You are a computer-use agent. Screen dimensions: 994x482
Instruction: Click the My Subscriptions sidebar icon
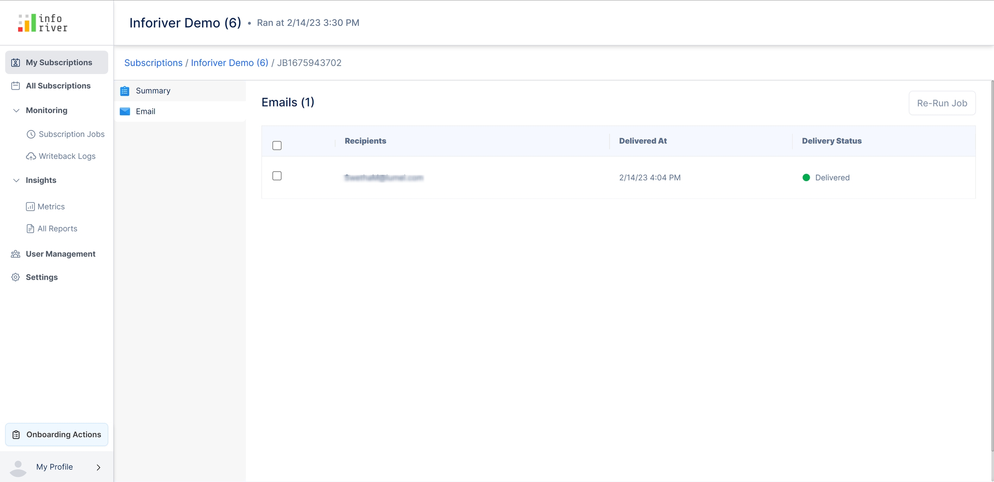point(16,63)
